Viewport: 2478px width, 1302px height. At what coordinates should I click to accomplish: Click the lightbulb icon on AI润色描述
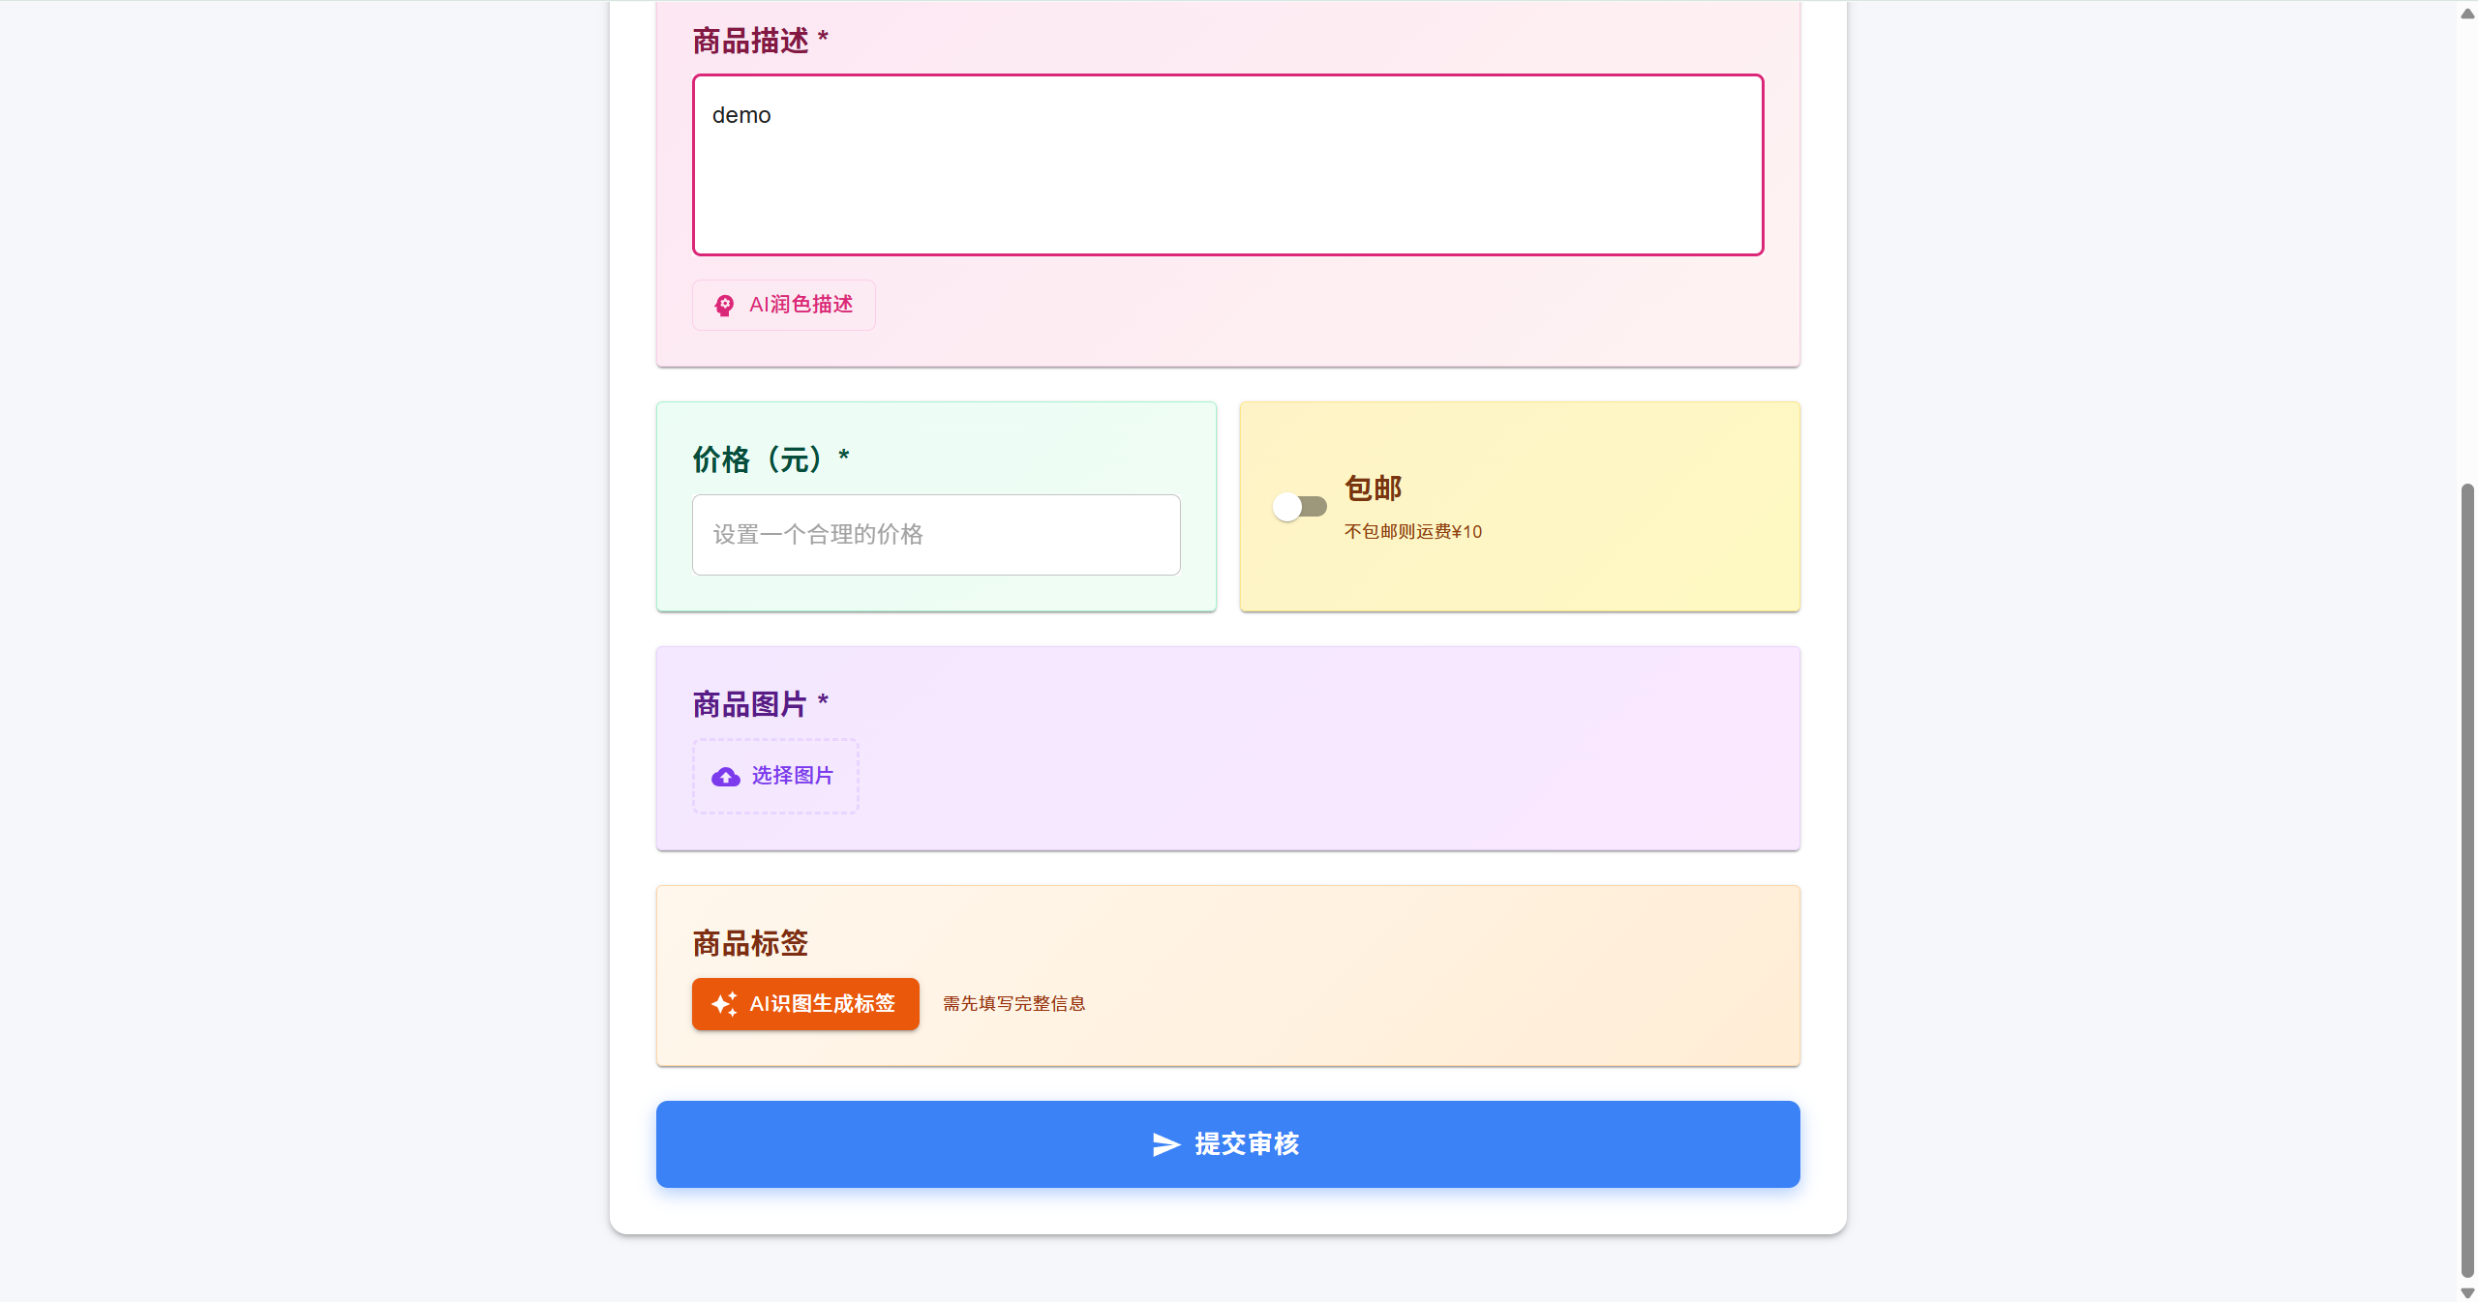724,305
